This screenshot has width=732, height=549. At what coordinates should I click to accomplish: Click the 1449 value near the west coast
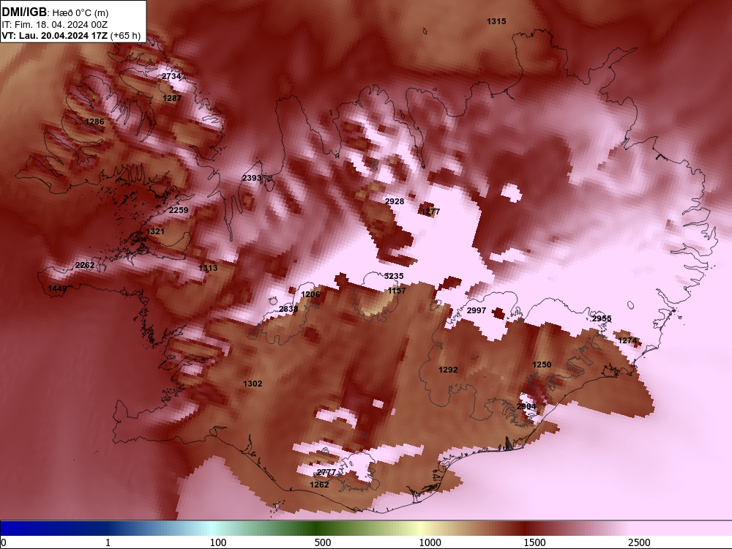tap(57, 288)
